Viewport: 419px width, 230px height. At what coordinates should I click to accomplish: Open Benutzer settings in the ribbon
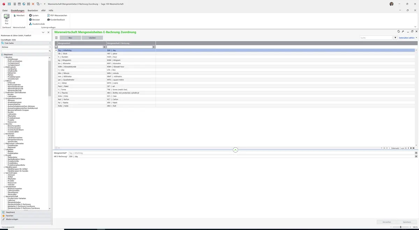[35, 20]
